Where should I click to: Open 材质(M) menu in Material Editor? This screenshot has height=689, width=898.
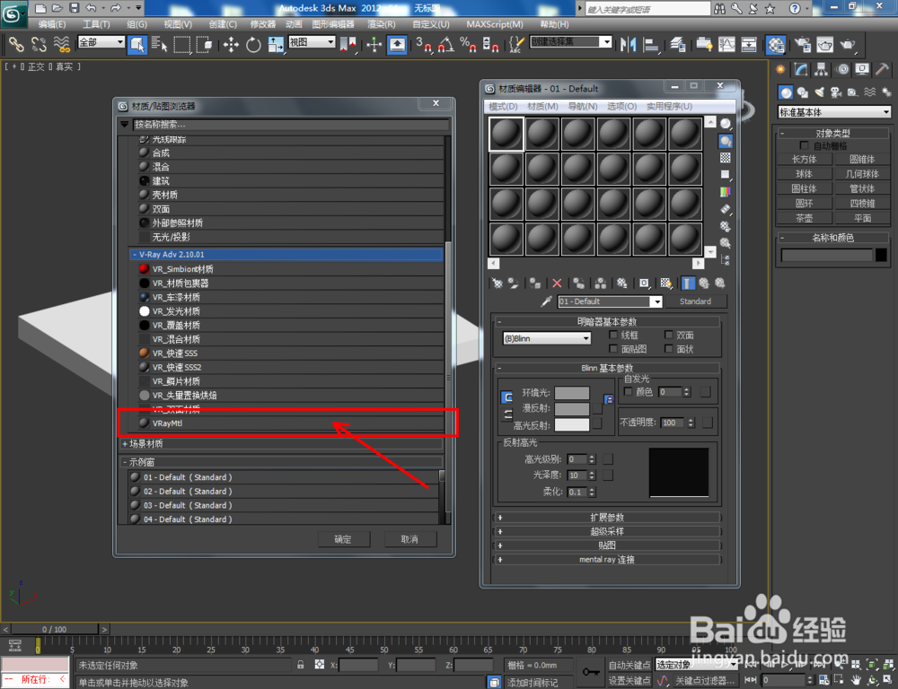pos(542,107)
